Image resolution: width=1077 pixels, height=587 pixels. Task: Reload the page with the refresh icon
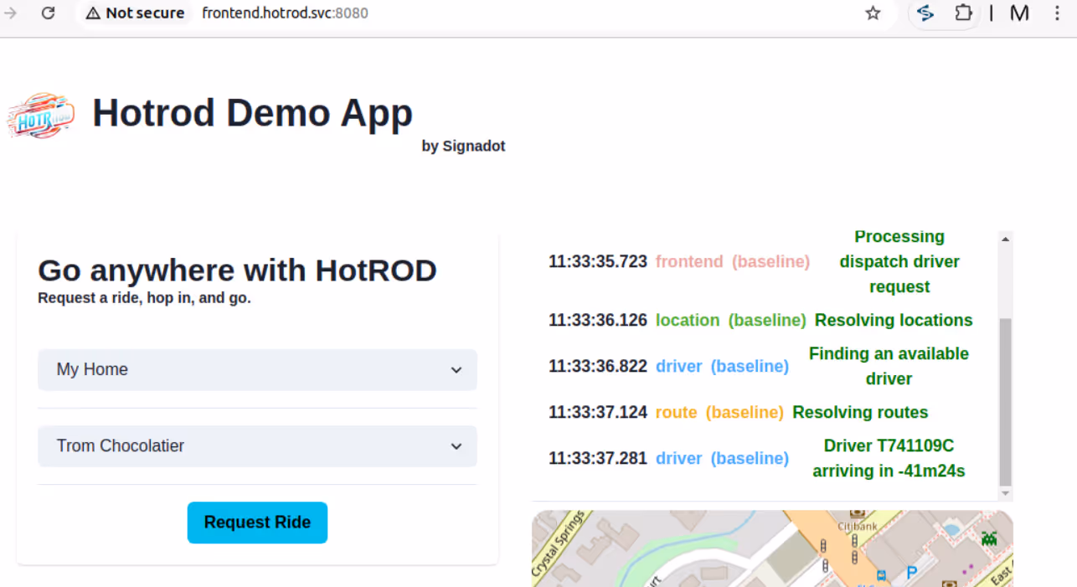[49, 13]
